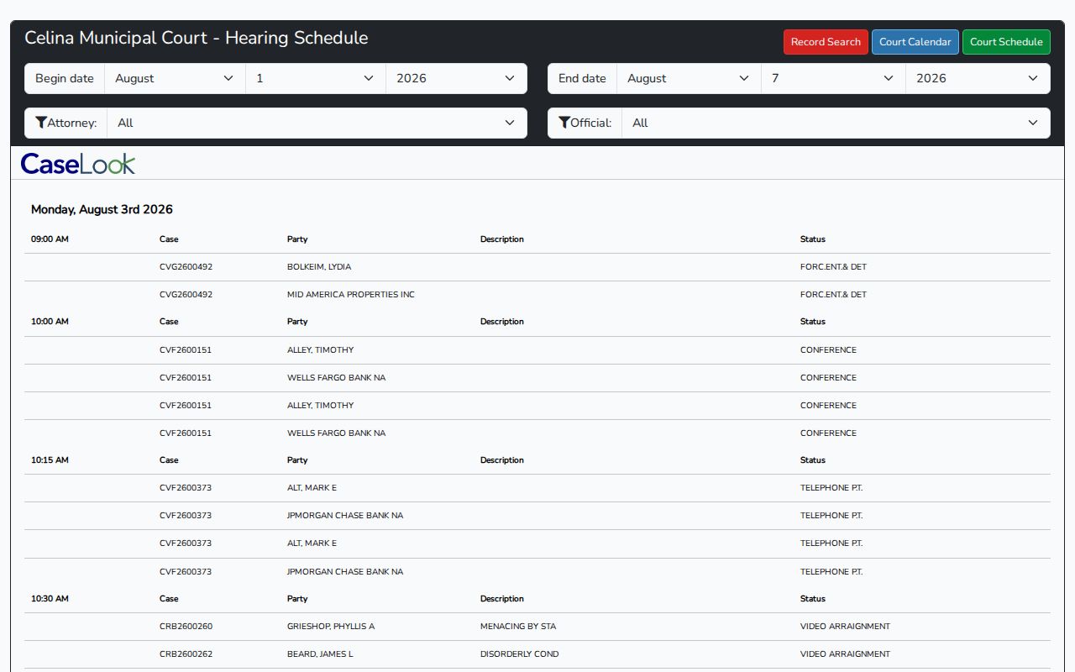Click party MID AMERICA PROPERTIES INC
Viewport: 1075px width, 672px height.
(351, 295)
